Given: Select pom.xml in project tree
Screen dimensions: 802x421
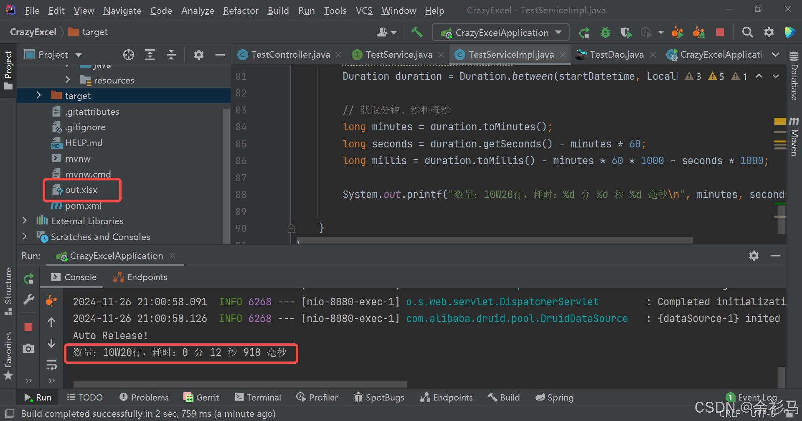Looking at the screenshot, I should coord(83,206).
